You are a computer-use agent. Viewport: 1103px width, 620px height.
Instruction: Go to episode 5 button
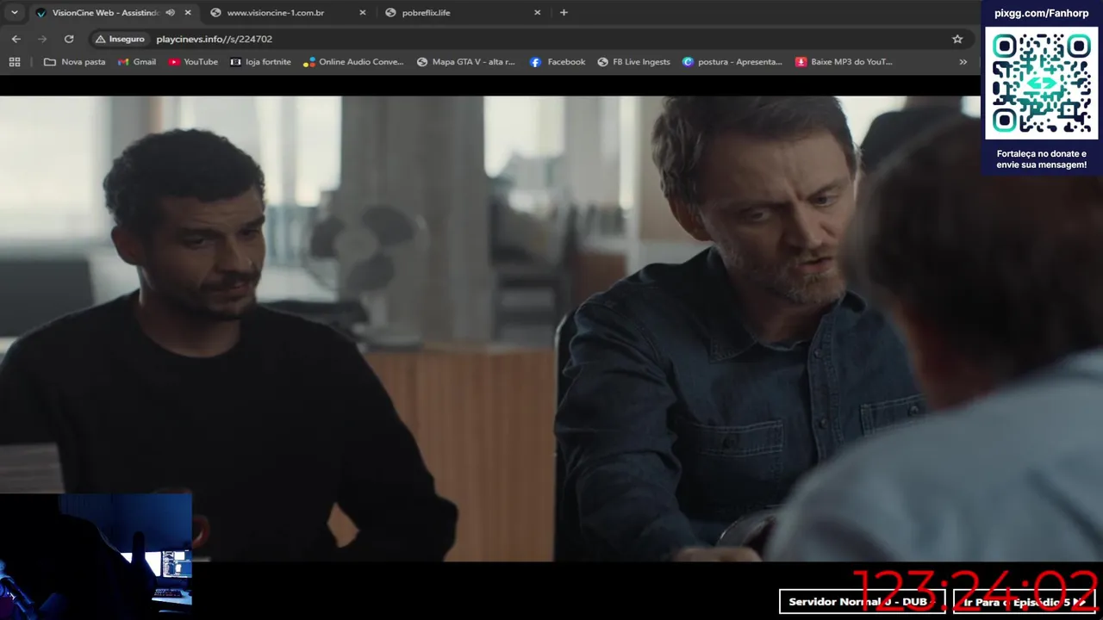point(1024,602)
